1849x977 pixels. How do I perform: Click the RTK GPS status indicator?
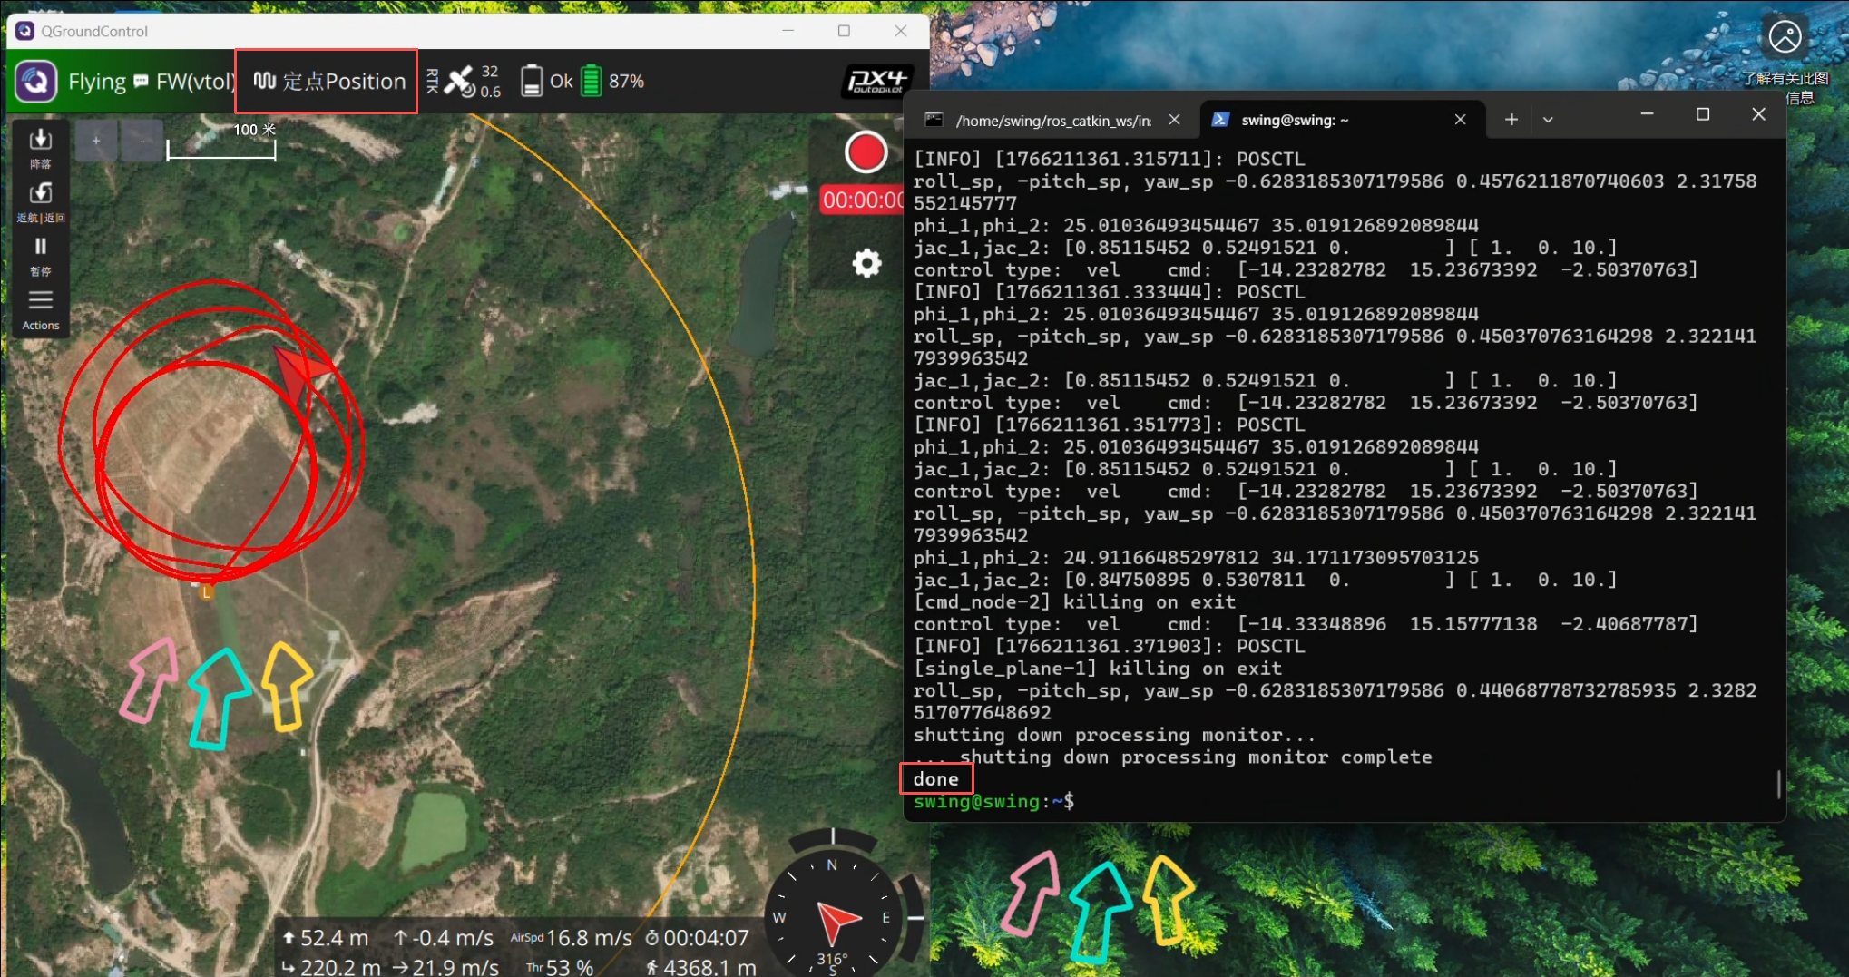point(432,81)
